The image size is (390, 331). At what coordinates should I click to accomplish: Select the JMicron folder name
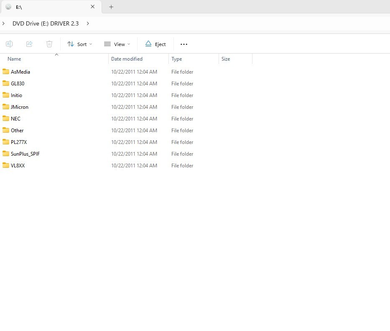pyautogui.click(x=19, y=107)
